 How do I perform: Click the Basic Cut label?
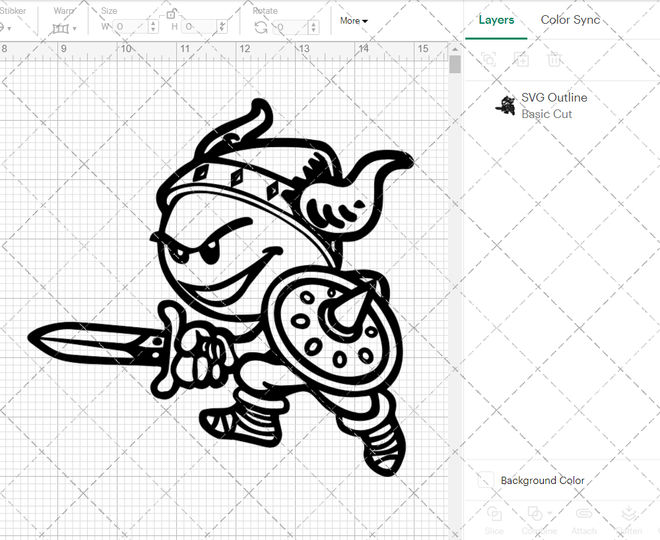[x=546, y=114]
